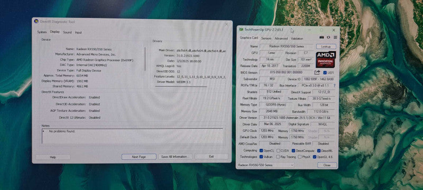Click the Chip Type AMD Radeon Graphics Processor text
423x190 pixels.
point(105,60)
